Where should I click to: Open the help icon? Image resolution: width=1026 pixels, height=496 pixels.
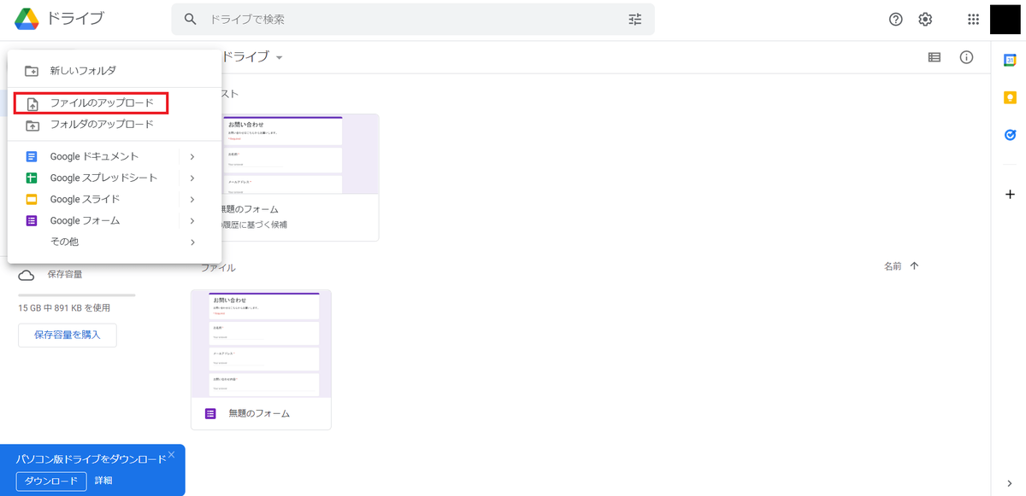point(895,19)
